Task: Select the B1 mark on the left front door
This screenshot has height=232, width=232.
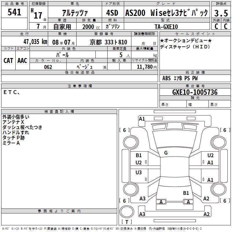Action: 139,155
